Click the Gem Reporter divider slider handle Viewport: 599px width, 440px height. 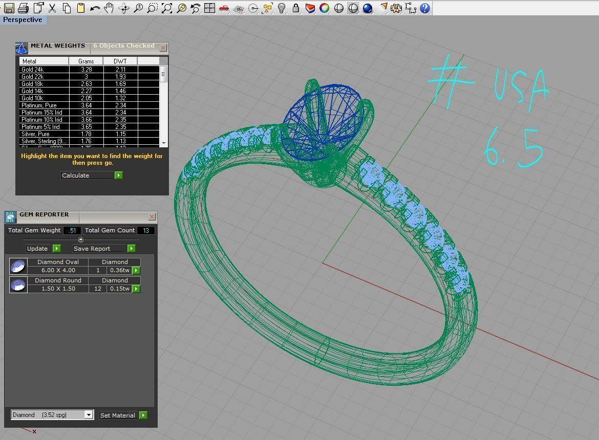click(80, 239)
